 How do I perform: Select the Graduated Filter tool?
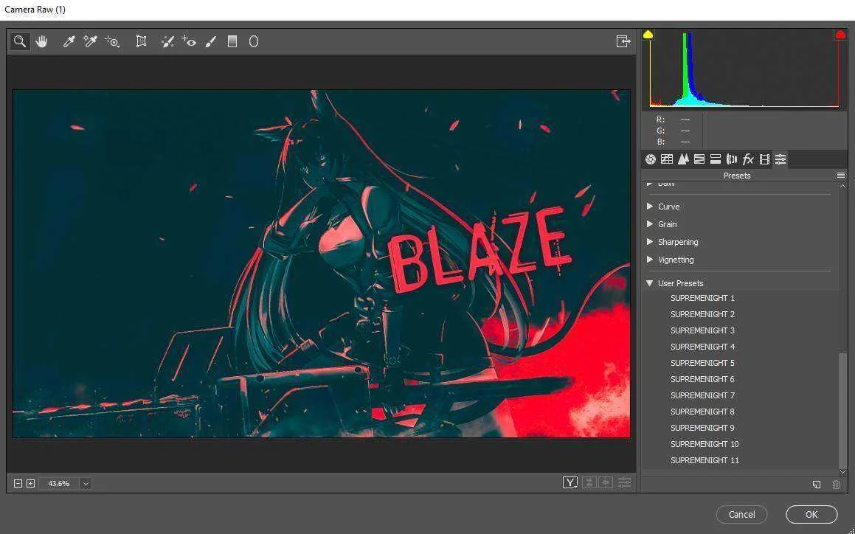[x=232, y=41]
